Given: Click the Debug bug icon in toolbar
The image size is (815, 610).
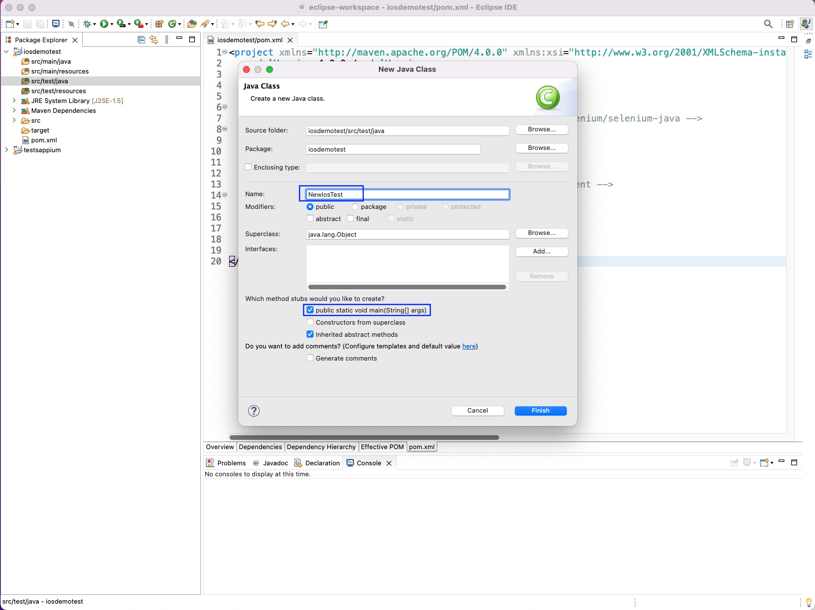Looking at the screenshot, I should click(x=87, y=24).
